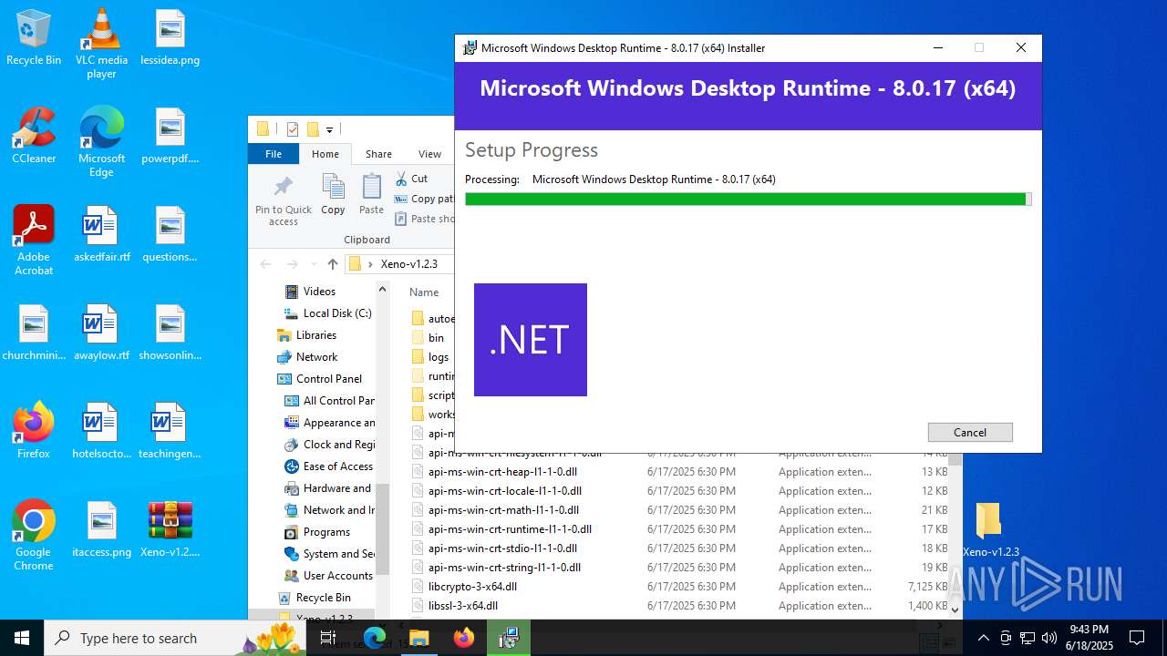
Task: Switch to the Home ribbon tab
Action: (x=325, y=154)
